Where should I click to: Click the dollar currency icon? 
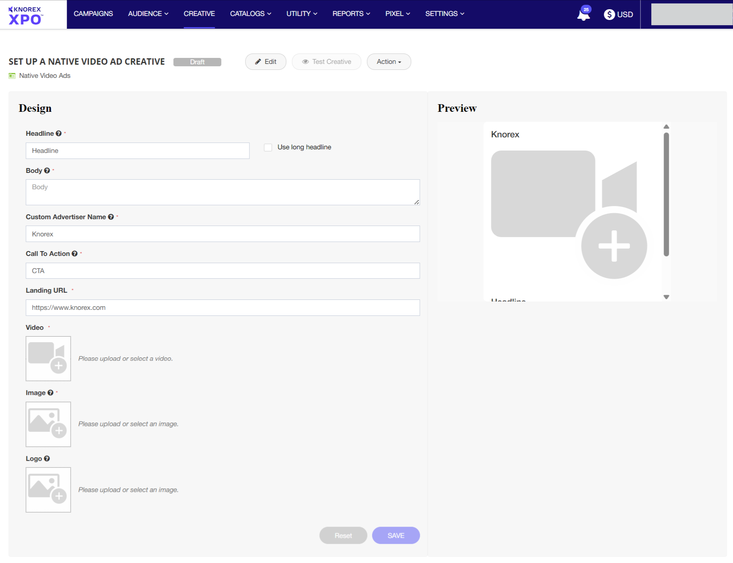tap(609, 14)
